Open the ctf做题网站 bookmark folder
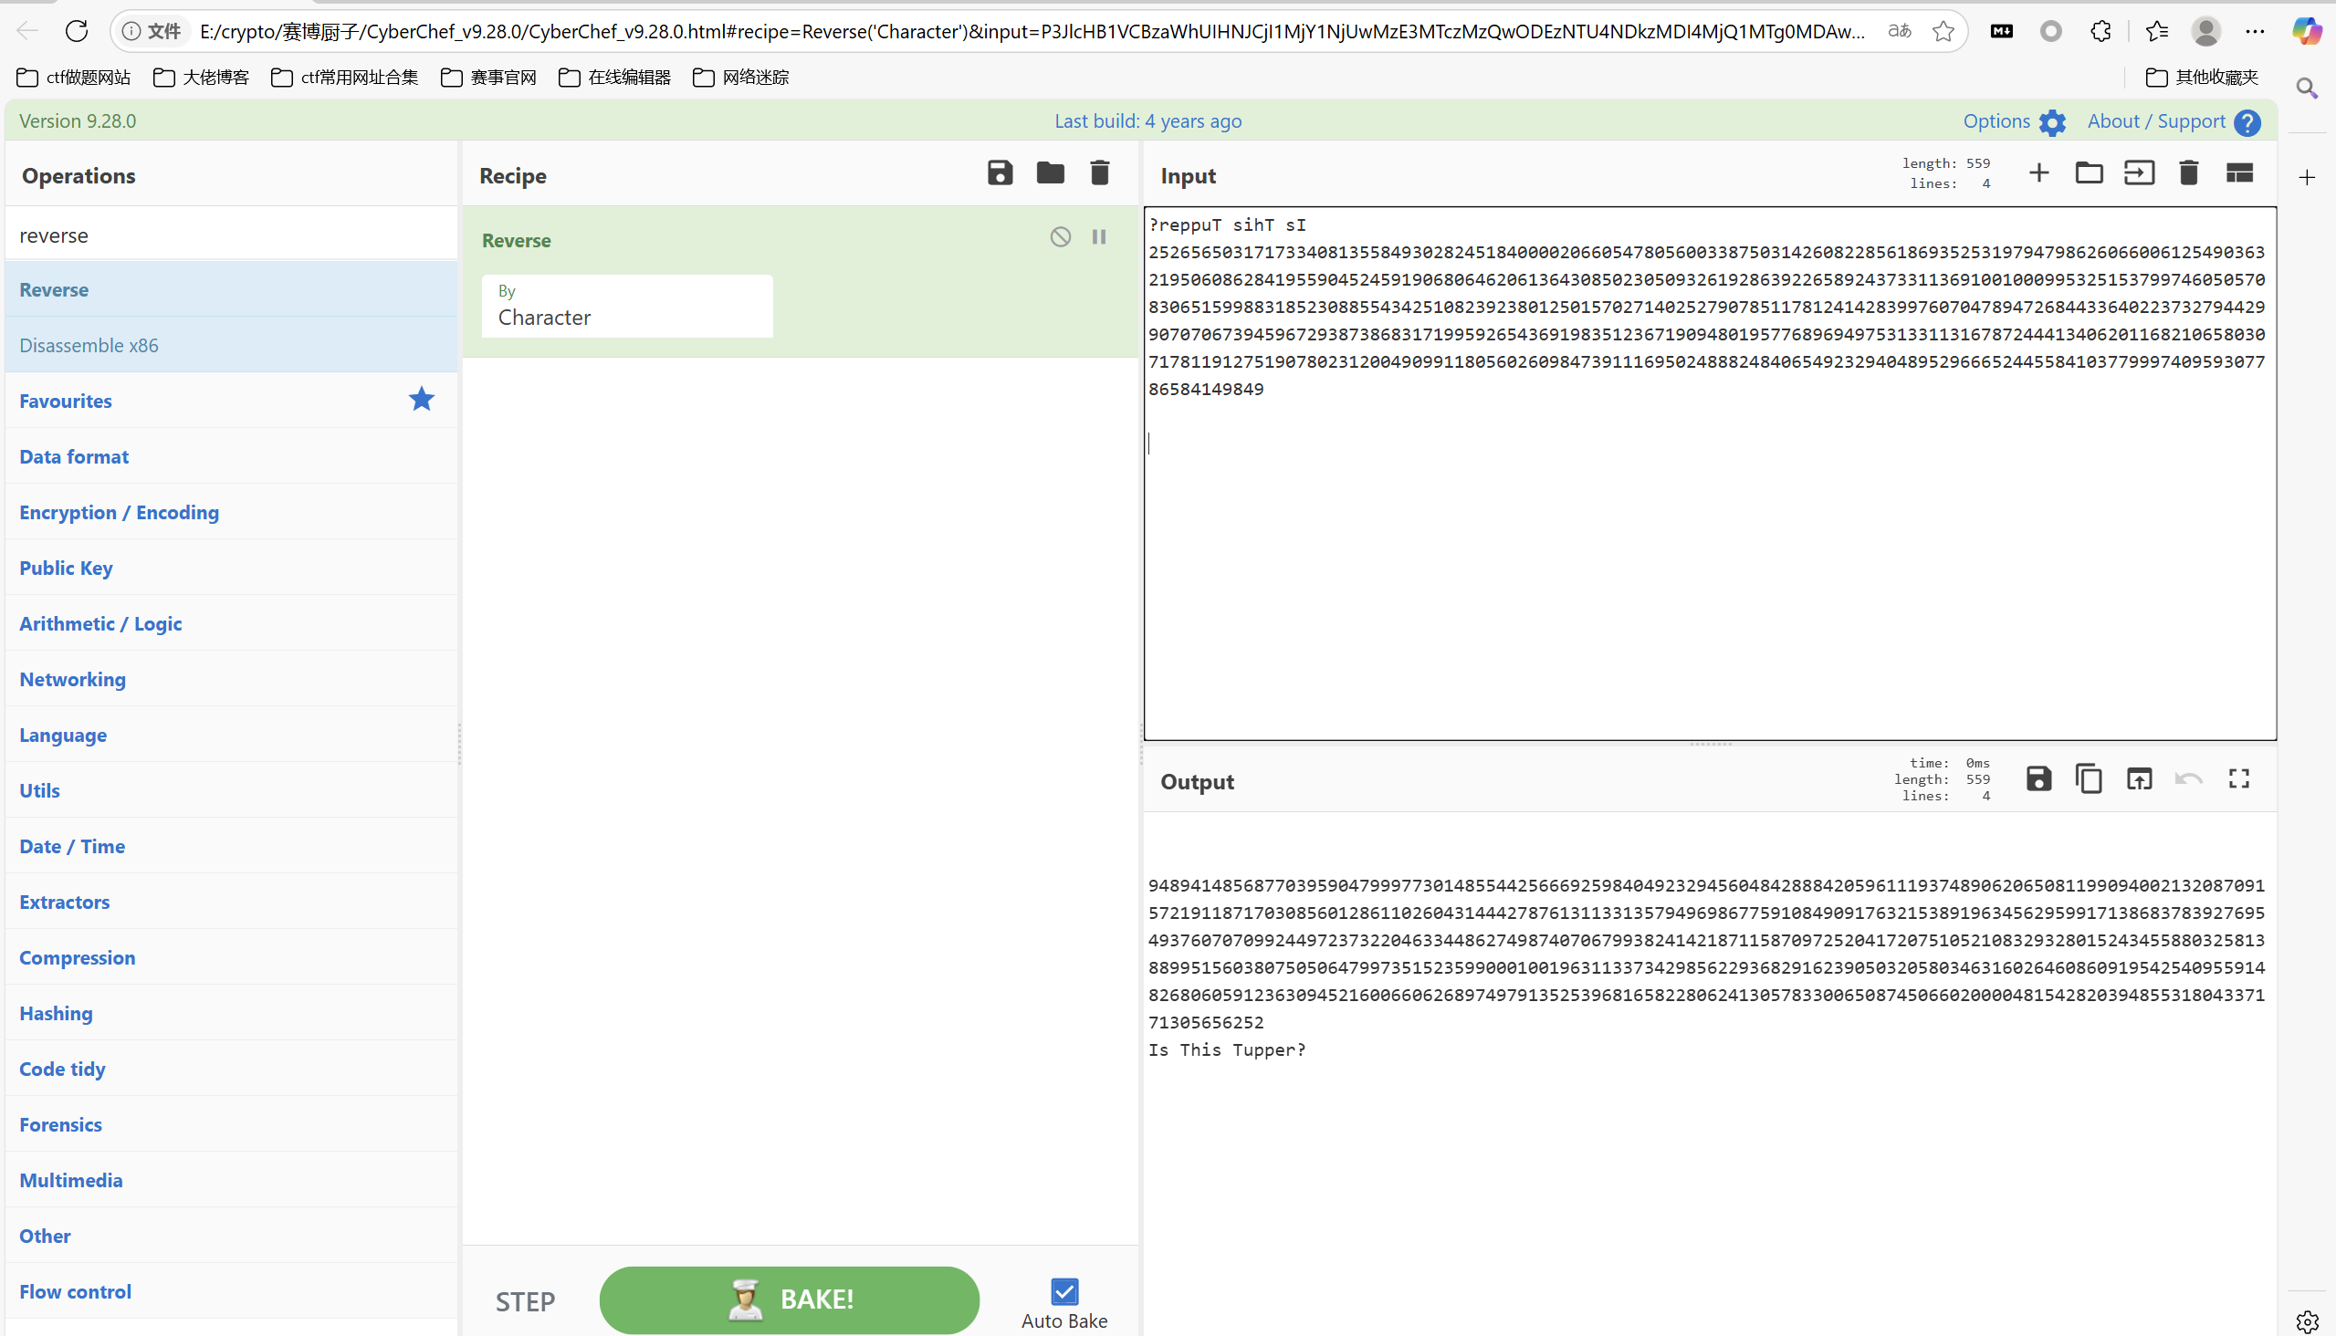 pyautogui.click(x=74, y=77)
